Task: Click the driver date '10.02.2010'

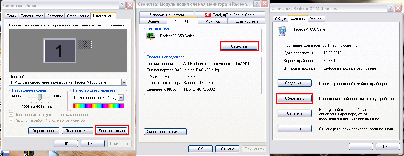Action: pyautogui.click(x=332, y=53)
